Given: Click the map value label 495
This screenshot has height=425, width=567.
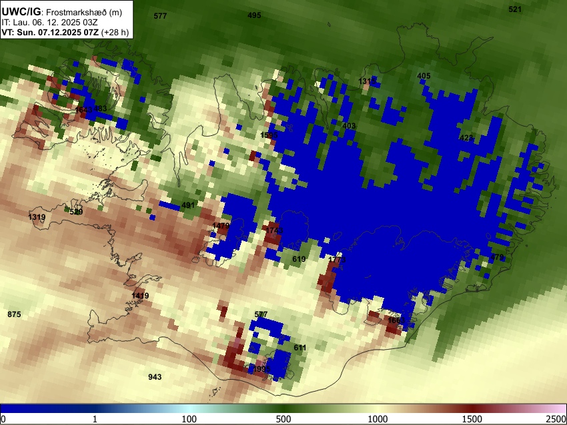Looking at the screenshot, I should (254, 15).
